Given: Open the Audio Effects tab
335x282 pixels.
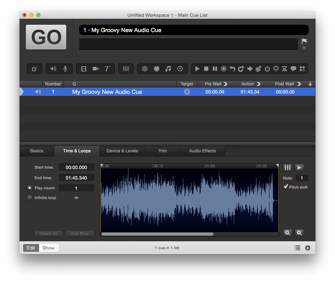Looking at the screenshot, I should point(202,151).
